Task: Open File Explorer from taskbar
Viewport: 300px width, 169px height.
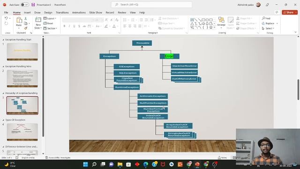Action: pos(120,164)
